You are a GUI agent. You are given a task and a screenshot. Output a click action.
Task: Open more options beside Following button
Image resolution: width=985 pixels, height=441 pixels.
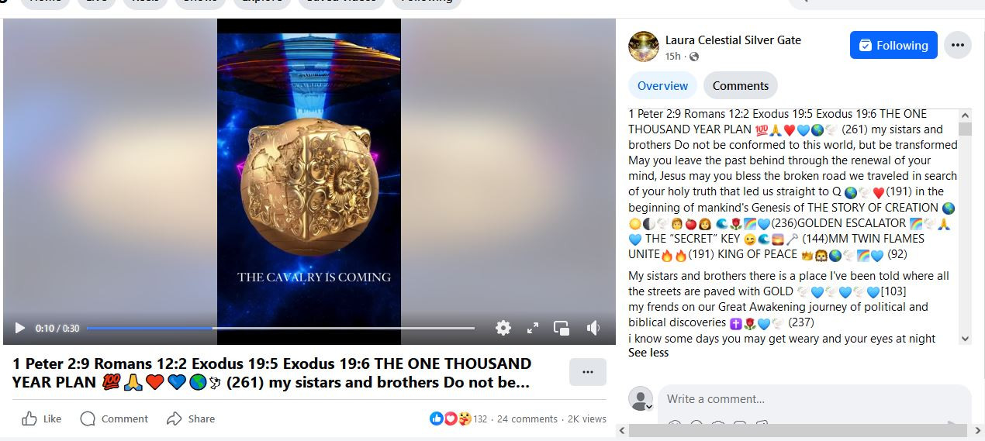click(x=958, y=45)
